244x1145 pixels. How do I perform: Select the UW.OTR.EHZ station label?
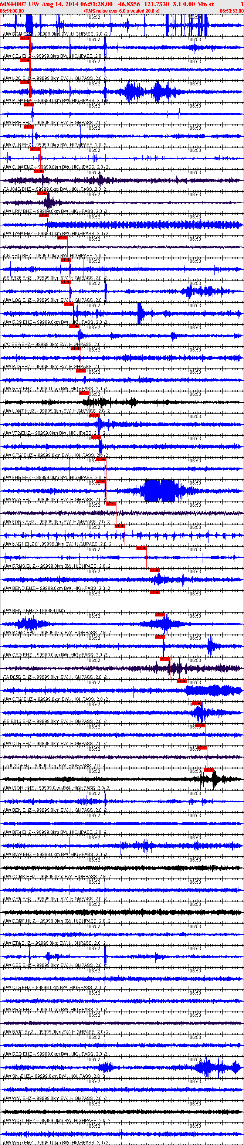coord(18,744)
